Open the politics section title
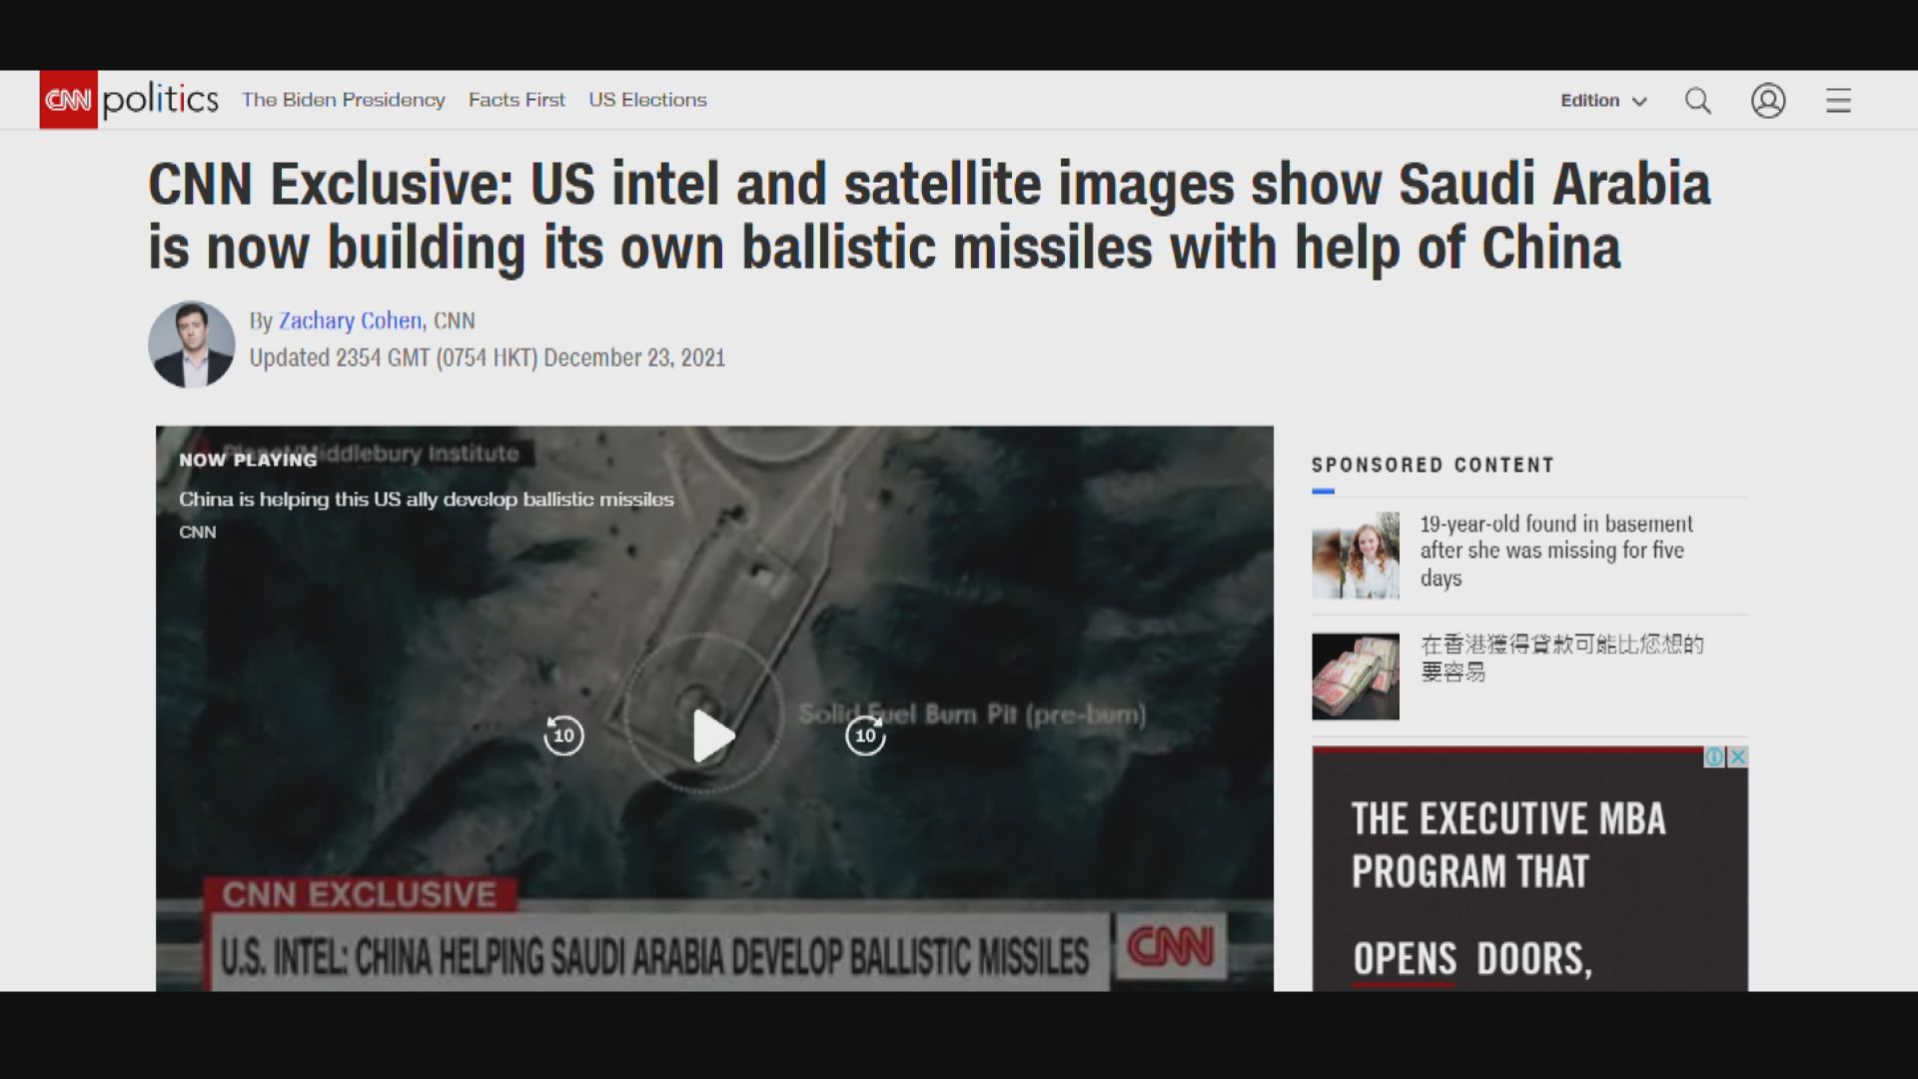 (160, 100)
